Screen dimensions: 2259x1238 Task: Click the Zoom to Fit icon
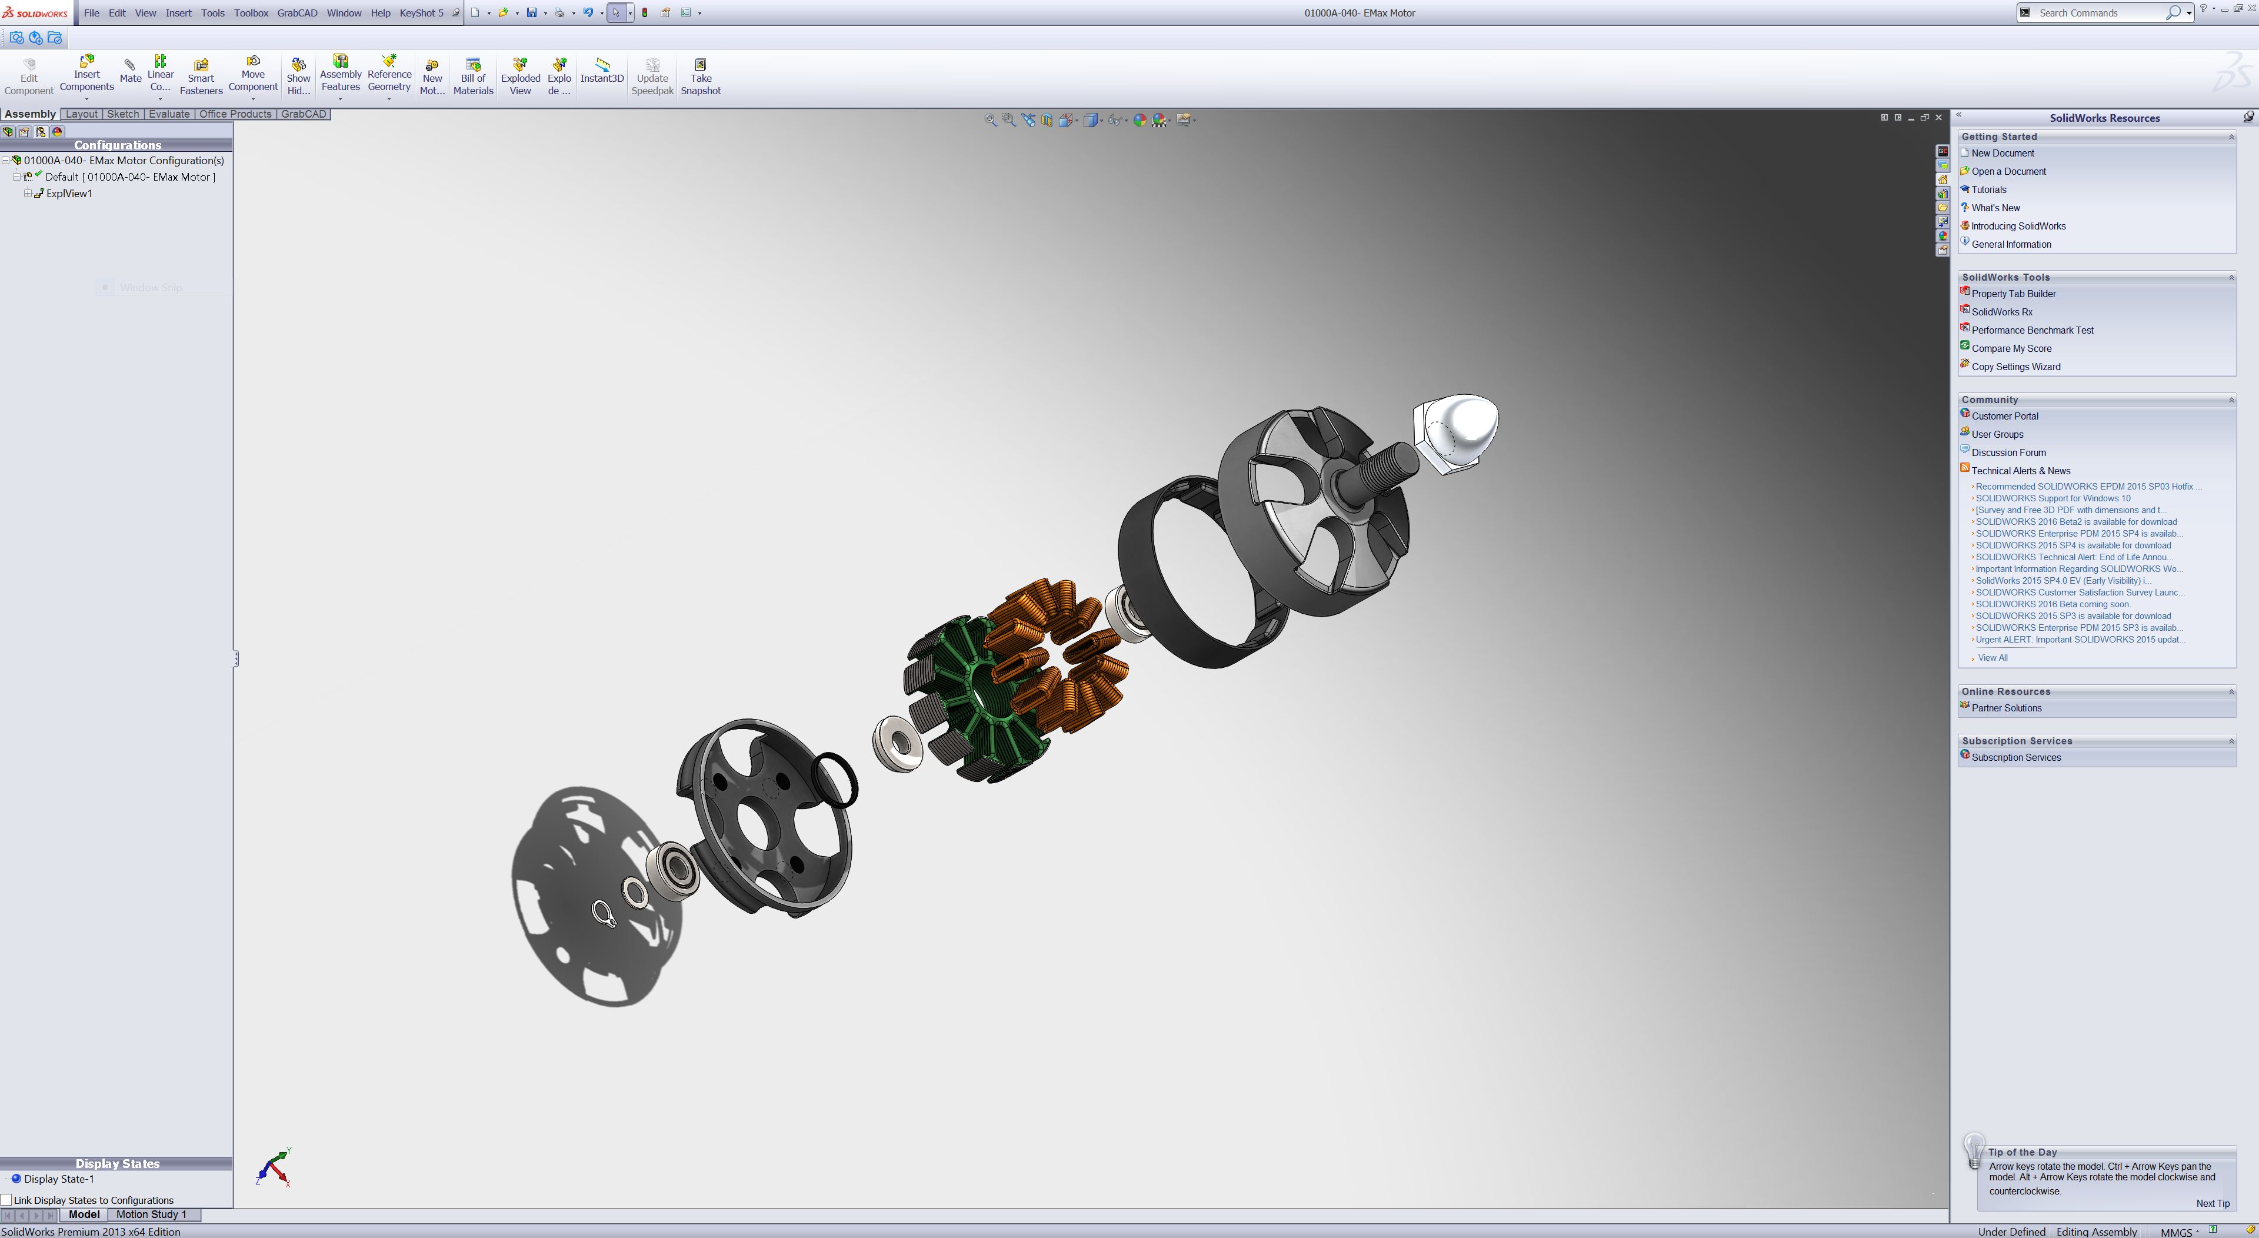pyautogui.click(x=990, y=120)
